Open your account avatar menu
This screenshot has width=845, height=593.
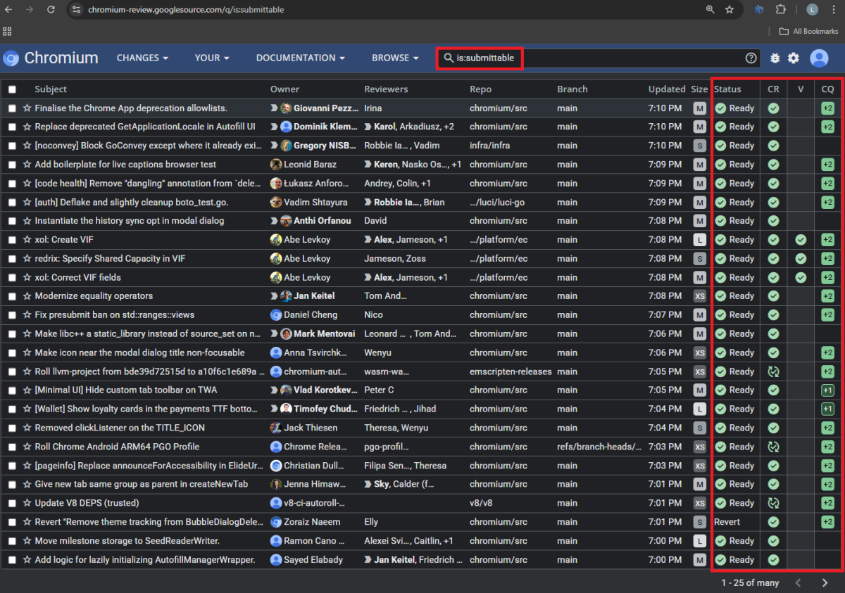click(819, 58)
